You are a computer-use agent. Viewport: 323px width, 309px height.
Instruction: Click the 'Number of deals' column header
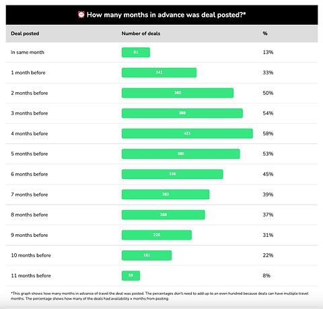coord(141,34)
